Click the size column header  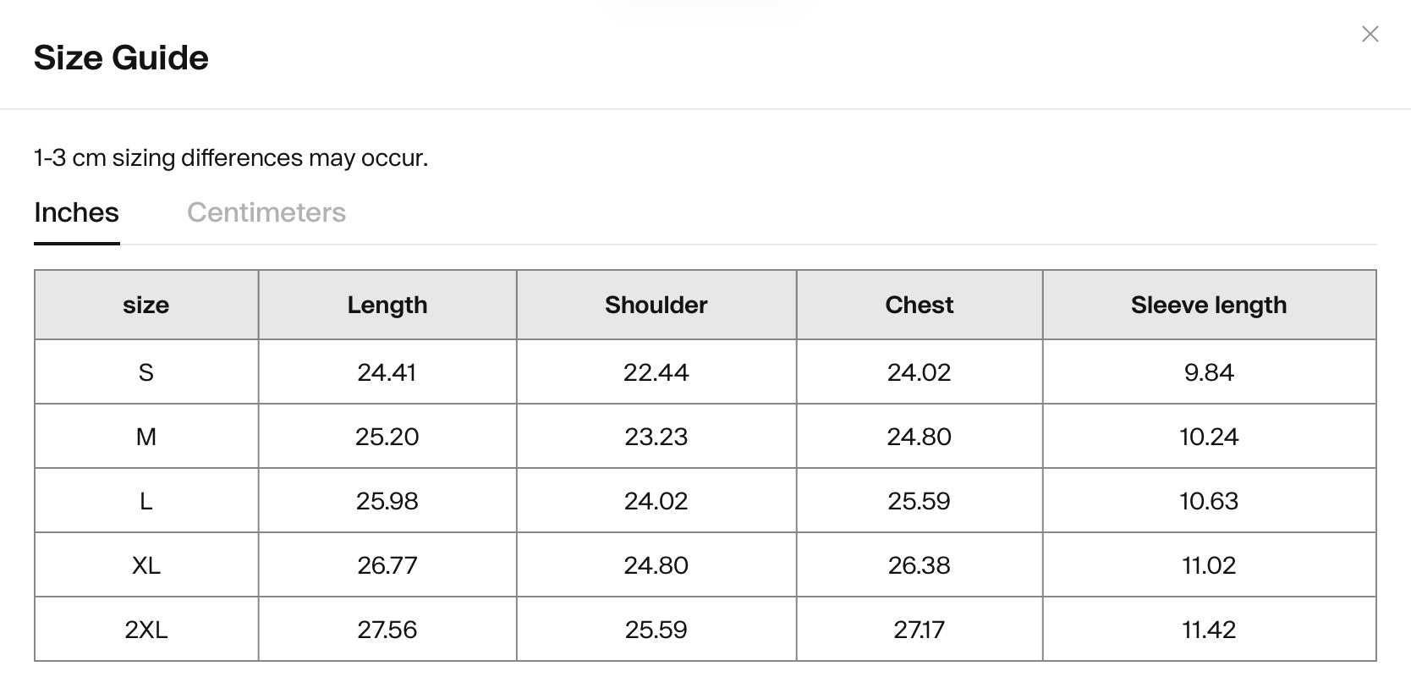pos(146,305)
